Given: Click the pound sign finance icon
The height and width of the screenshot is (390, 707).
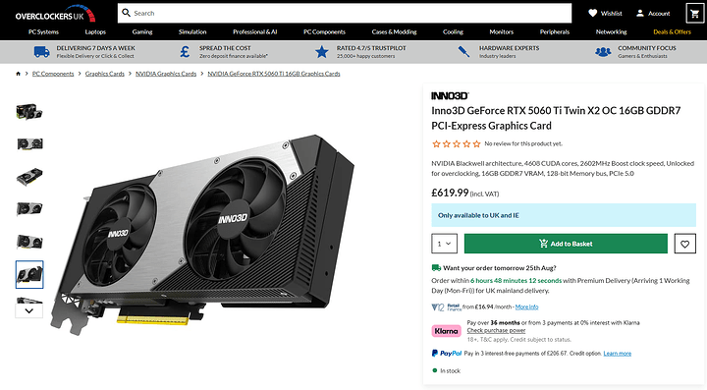Looking at the screenshot, I should coord(185,52).
